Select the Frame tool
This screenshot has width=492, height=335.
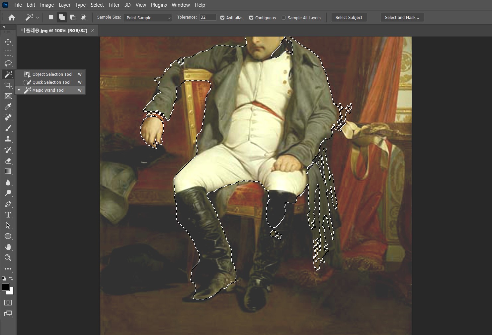pyautogui.click(x=8, y=96)
